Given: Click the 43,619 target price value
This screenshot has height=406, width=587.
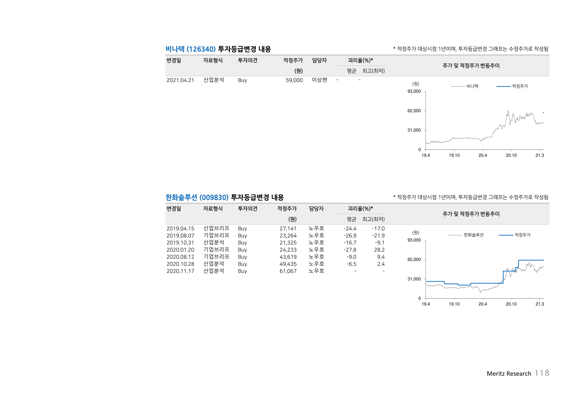Looking at the screenshot, I should (x=288, y=257).
